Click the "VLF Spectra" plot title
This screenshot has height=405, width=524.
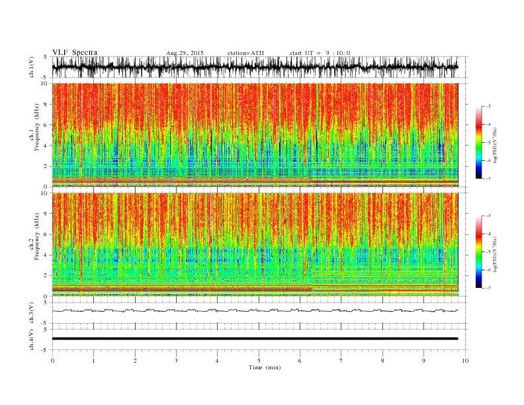75,52
